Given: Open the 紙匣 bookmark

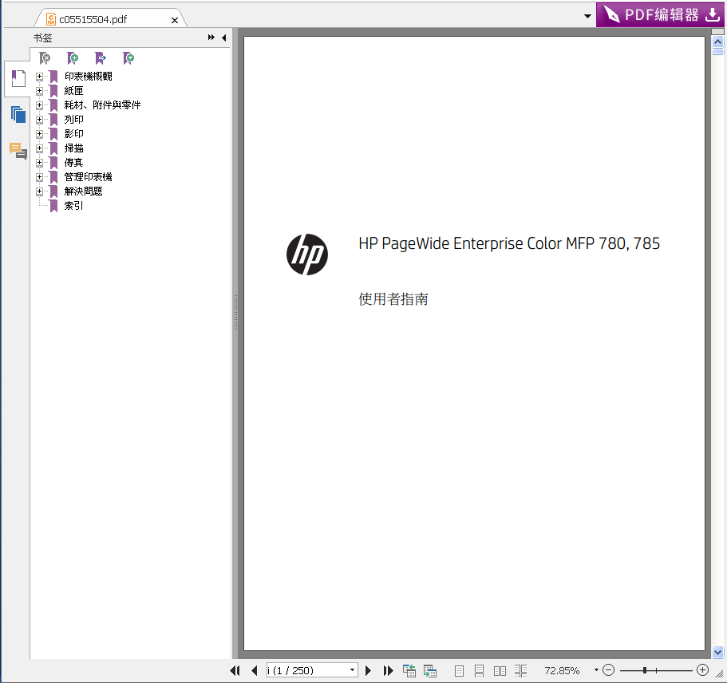Looking at the screenshot, I should click(x=73, y=91).
